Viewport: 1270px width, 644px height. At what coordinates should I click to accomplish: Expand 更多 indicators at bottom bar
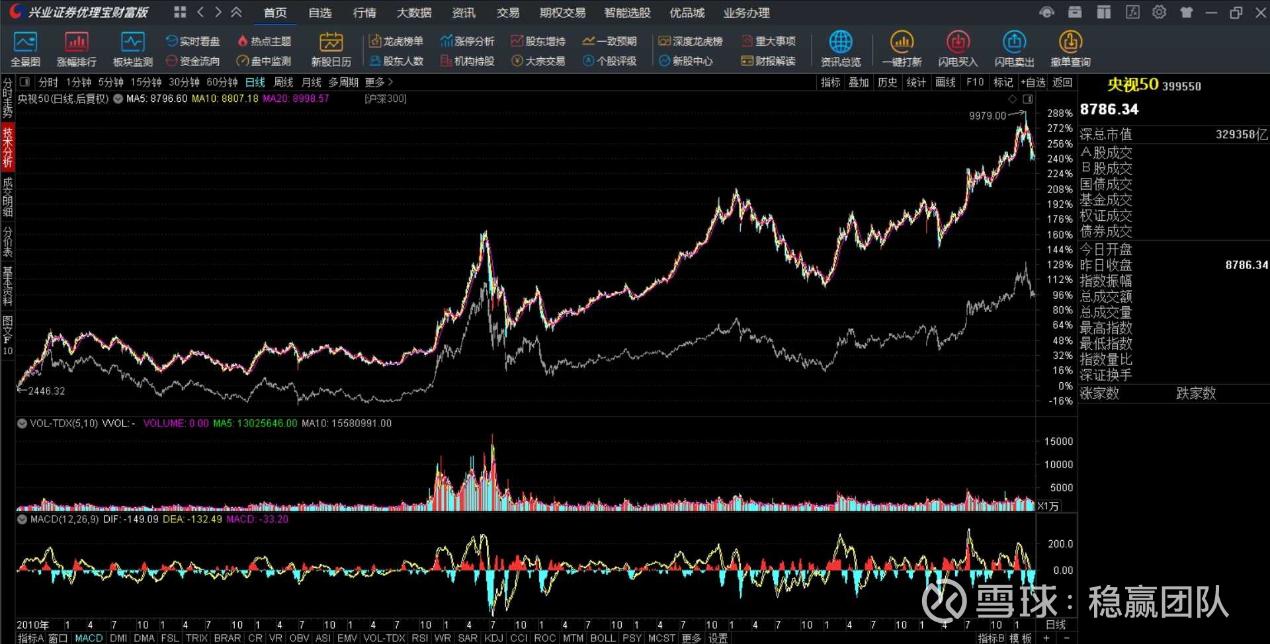coord(691,638)
